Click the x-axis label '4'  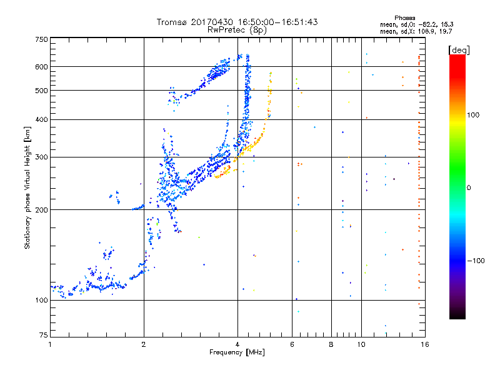pyautogui.click(x=237, y=344)
